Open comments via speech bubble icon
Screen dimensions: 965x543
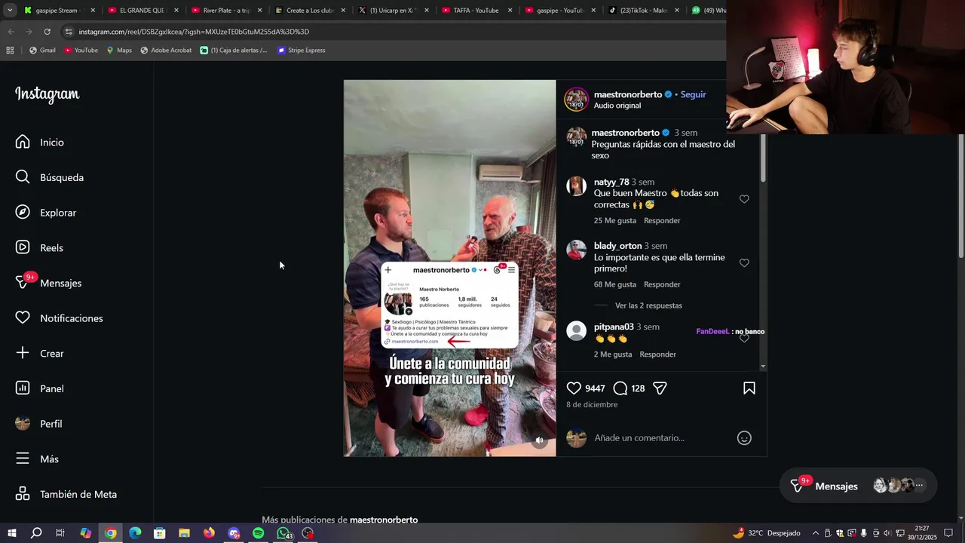coord(620,388)
